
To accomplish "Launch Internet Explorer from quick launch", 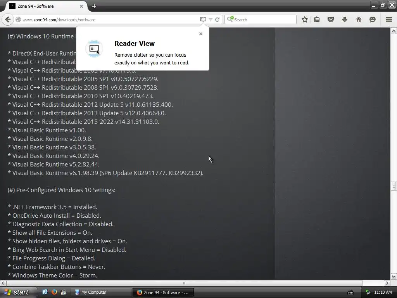I will coord(45,292).
